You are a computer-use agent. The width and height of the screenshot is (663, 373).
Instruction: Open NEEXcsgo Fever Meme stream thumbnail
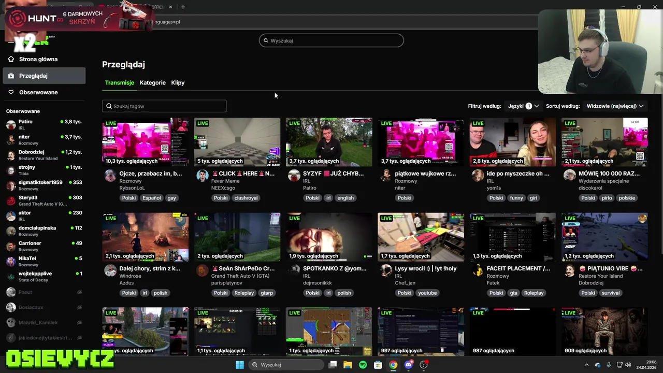point(237,142)
